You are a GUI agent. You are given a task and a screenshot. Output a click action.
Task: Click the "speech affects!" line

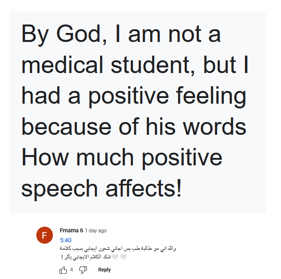102,189
